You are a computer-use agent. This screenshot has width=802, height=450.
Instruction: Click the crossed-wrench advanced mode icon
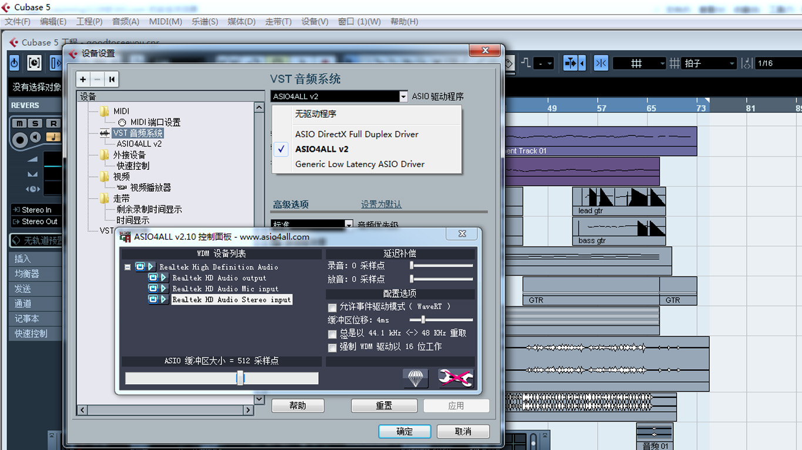456,378
